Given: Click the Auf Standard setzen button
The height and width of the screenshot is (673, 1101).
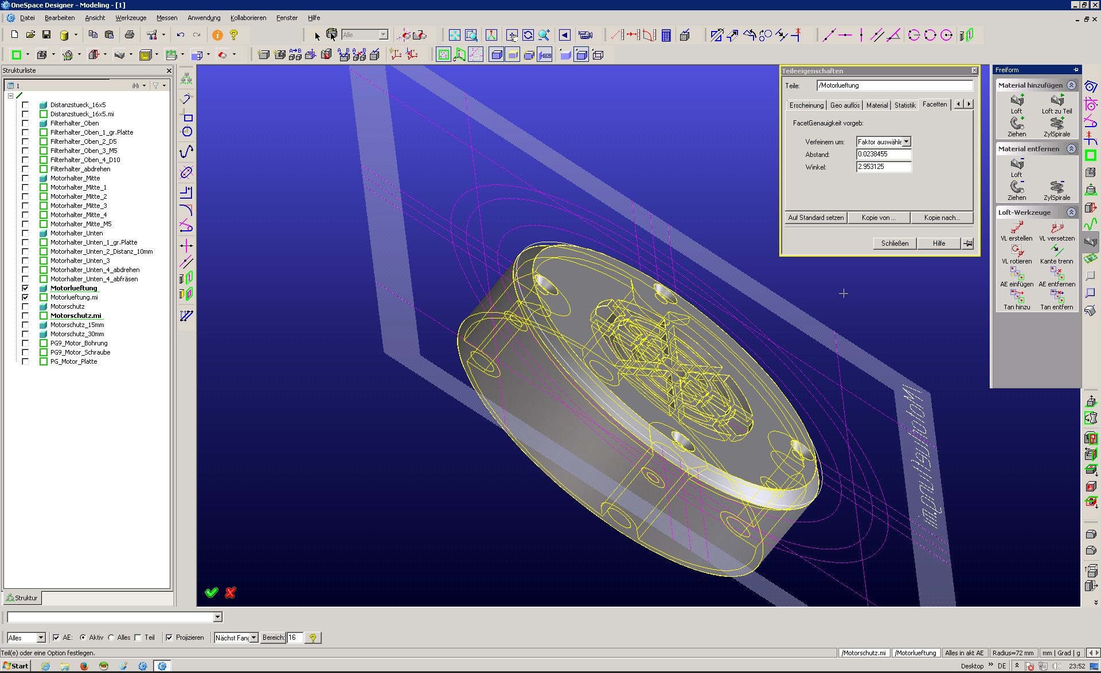Looking at the screenshot, I should [815, 218].
